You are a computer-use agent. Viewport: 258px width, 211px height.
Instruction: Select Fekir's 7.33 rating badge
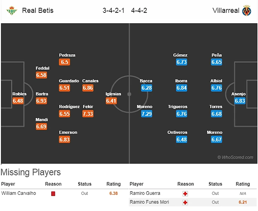88,114
